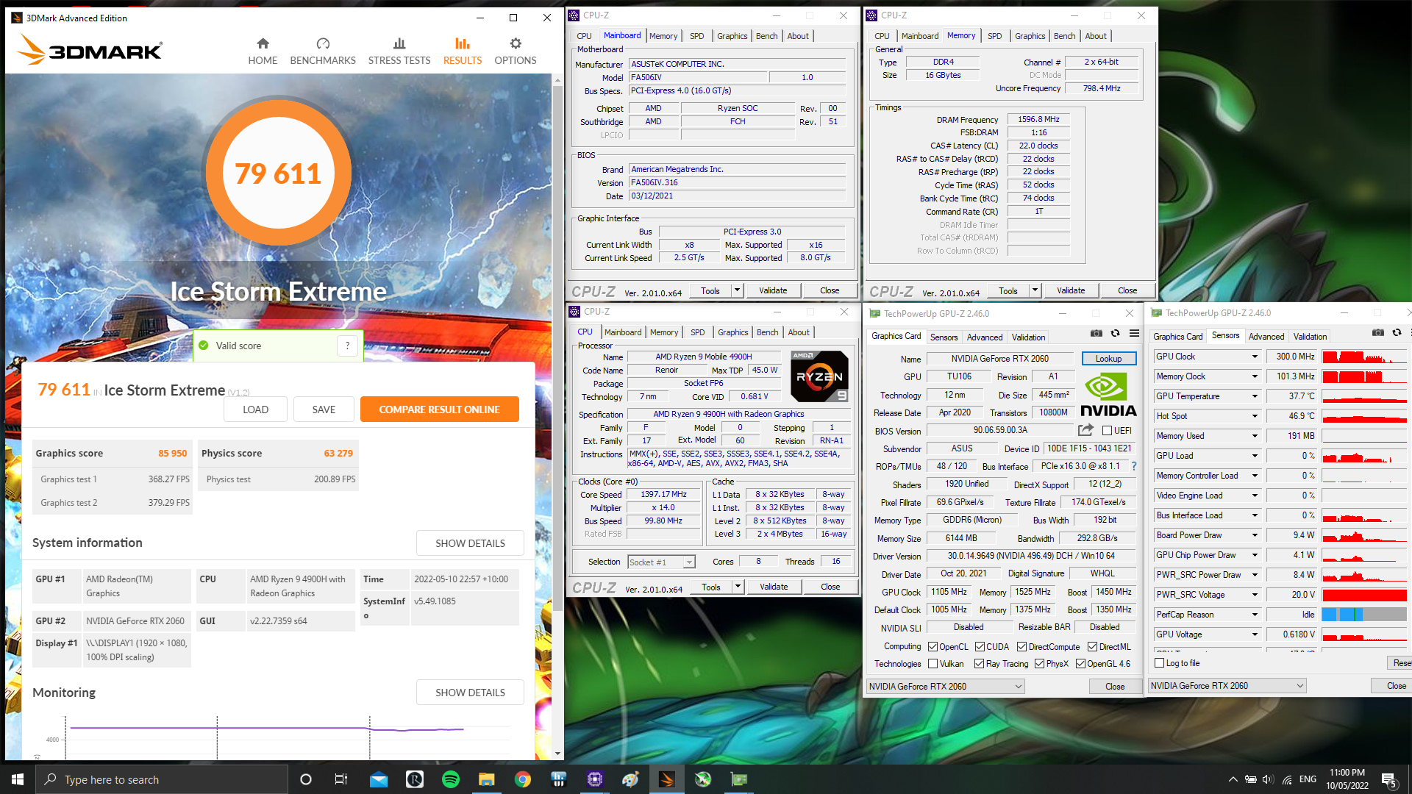1412x794 pixels.
Task: Toggle the CUDA checkbox
Action: coord(980,647)
